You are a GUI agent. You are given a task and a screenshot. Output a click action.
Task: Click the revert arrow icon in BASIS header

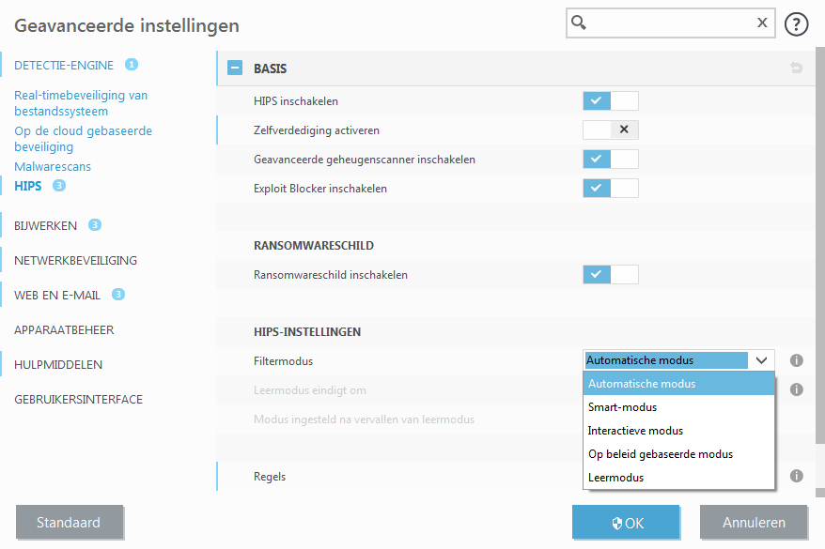click(x=797, y=69)
